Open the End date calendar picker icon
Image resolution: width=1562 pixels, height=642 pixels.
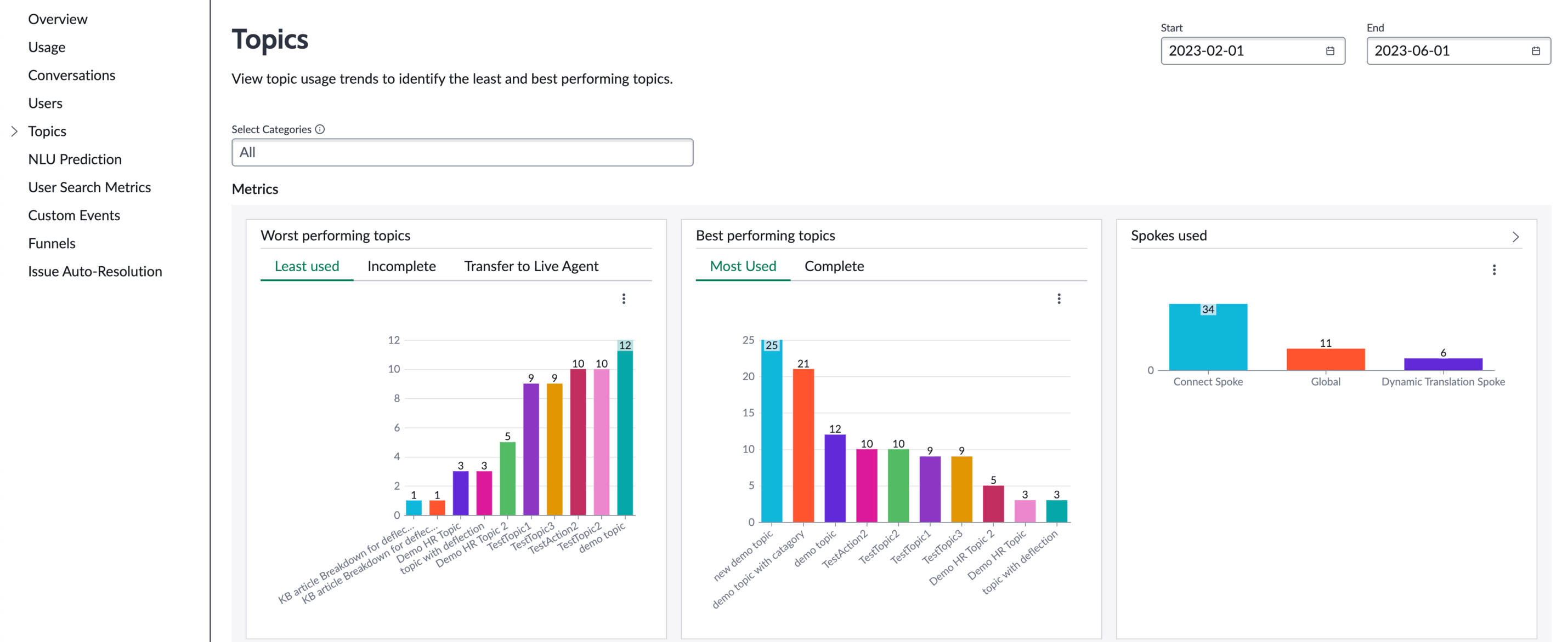click(x=1535, y=51)
